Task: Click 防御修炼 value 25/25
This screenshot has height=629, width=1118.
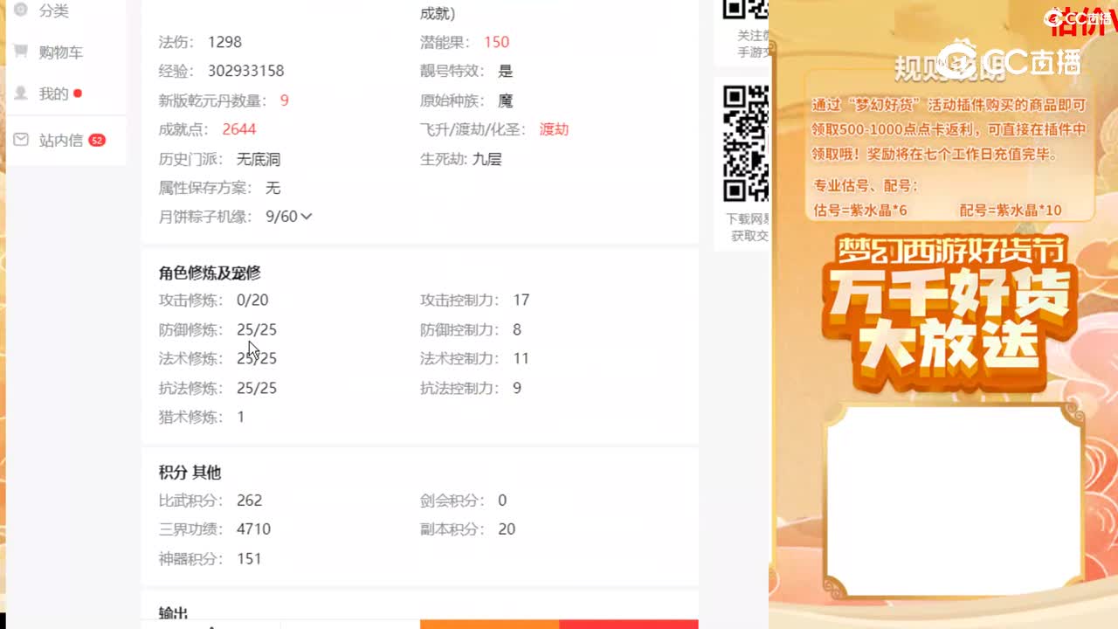Action: [257, 329]
